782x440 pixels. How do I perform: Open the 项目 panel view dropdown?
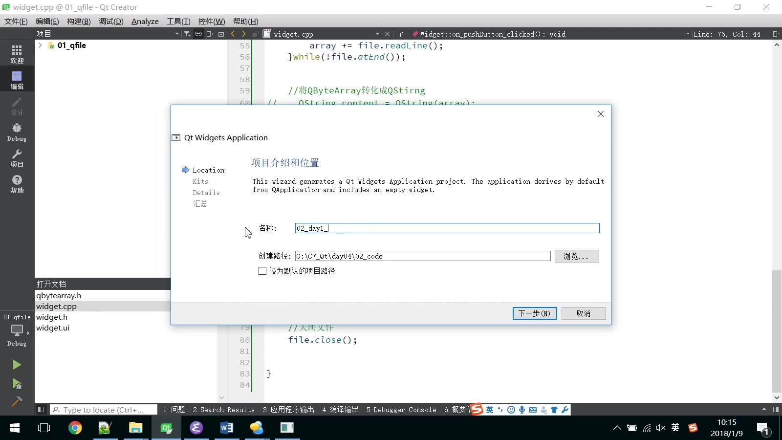pyautogui.click(x=177, y=34)
